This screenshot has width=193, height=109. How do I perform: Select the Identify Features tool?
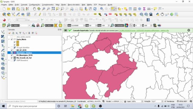[102, 9]
